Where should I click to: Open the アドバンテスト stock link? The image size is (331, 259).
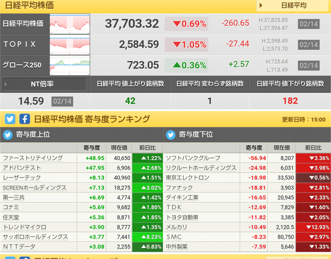[22, 168]
